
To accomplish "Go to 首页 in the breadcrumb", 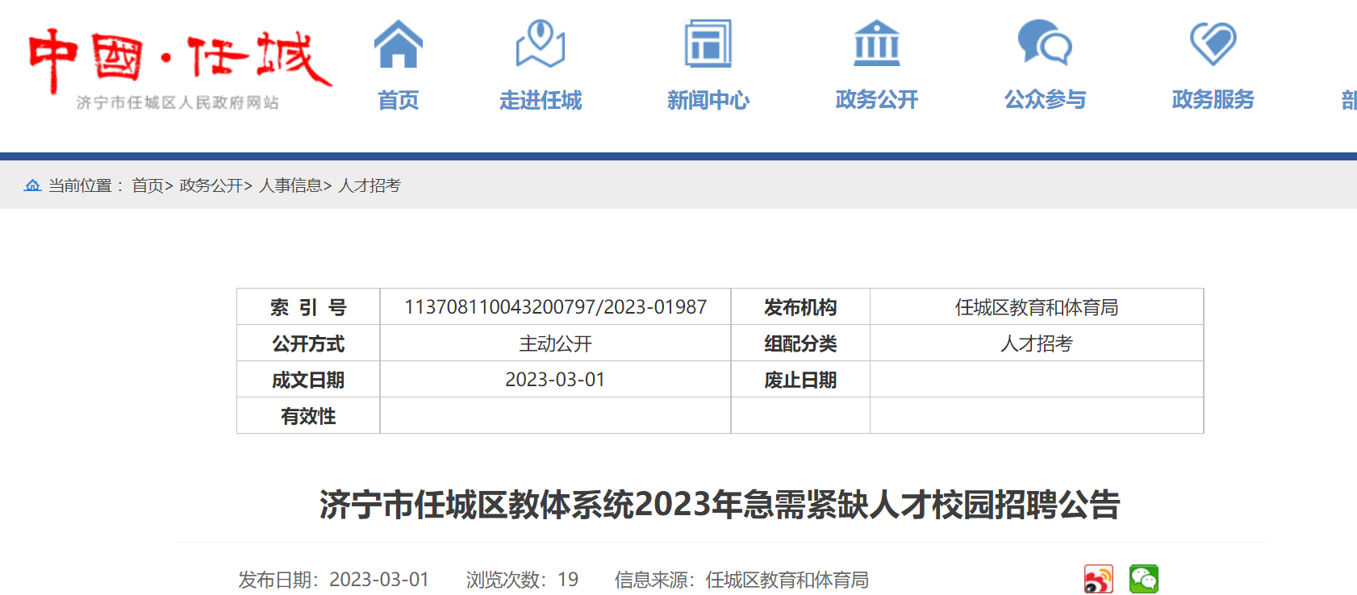I will pyautogui.click(x=148, y=185).
